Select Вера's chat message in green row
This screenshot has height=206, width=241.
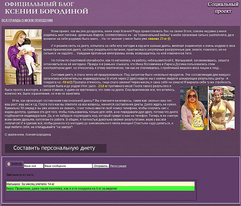click(x=61, y=189)
